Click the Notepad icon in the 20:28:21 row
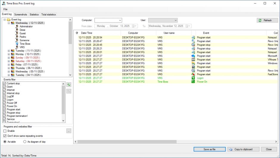This screenshot has width=280, height=158. 193,48
